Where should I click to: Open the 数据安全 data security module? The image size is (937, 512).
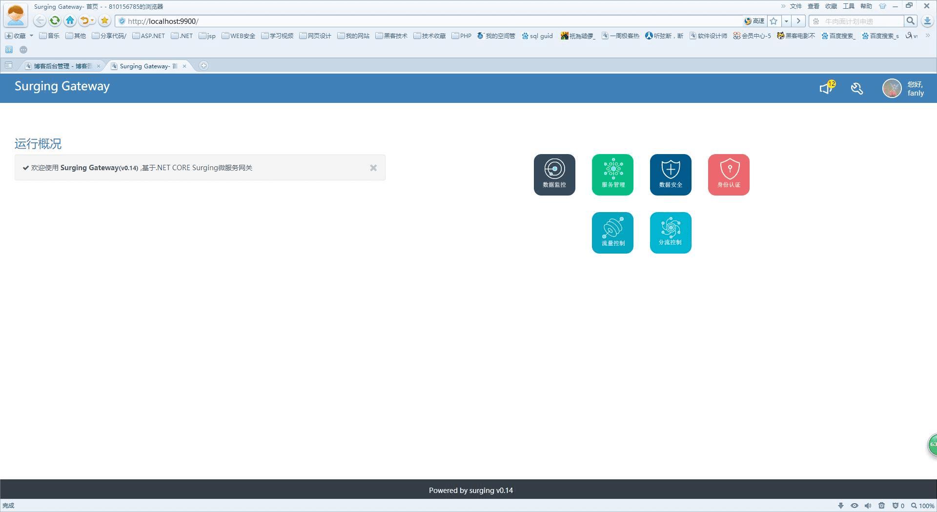point(671,174)
